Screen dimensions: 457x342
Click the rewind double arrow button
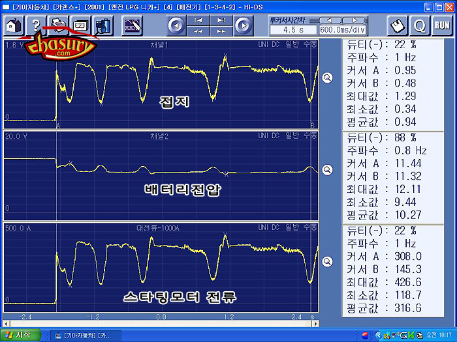198,31
